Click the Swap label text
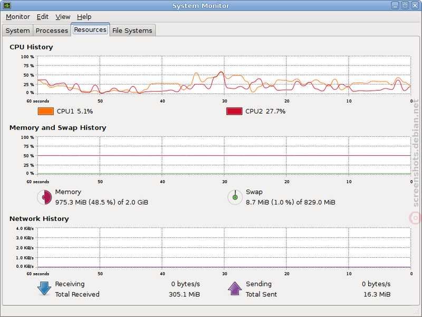This screenshot has width=422, height=317. pos(254,192)
